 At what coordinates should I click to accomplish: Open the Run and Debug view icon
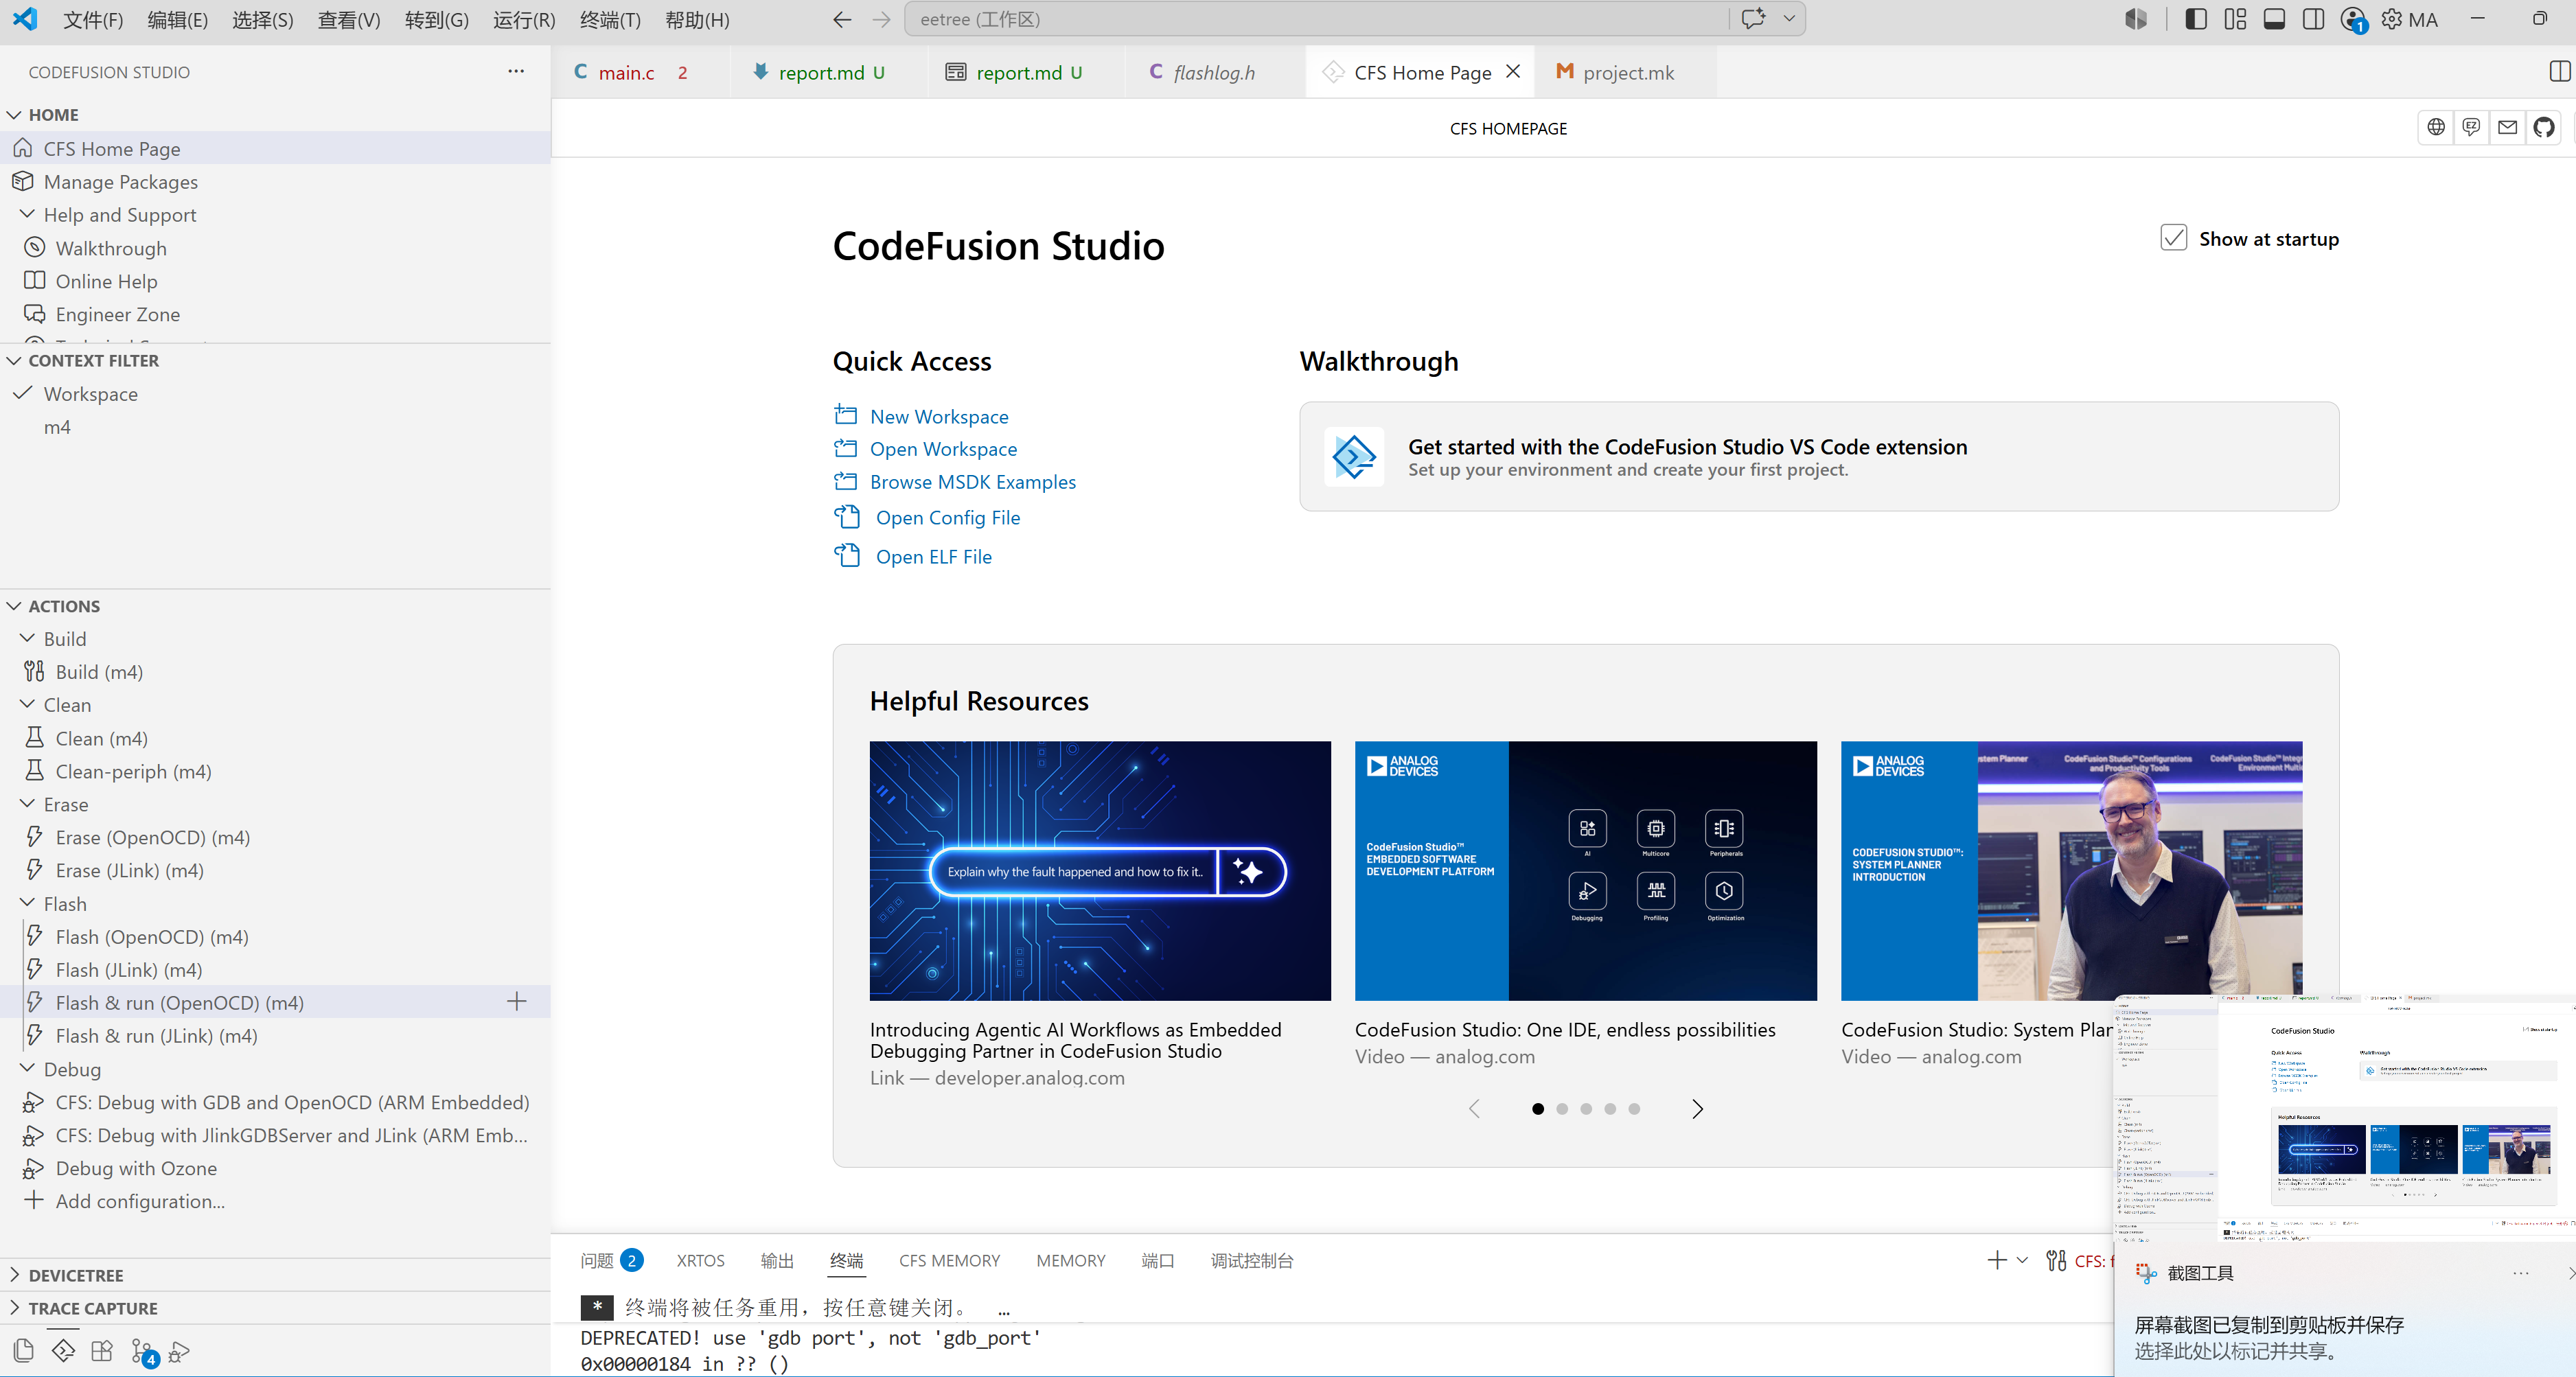tap(179, 1352)
